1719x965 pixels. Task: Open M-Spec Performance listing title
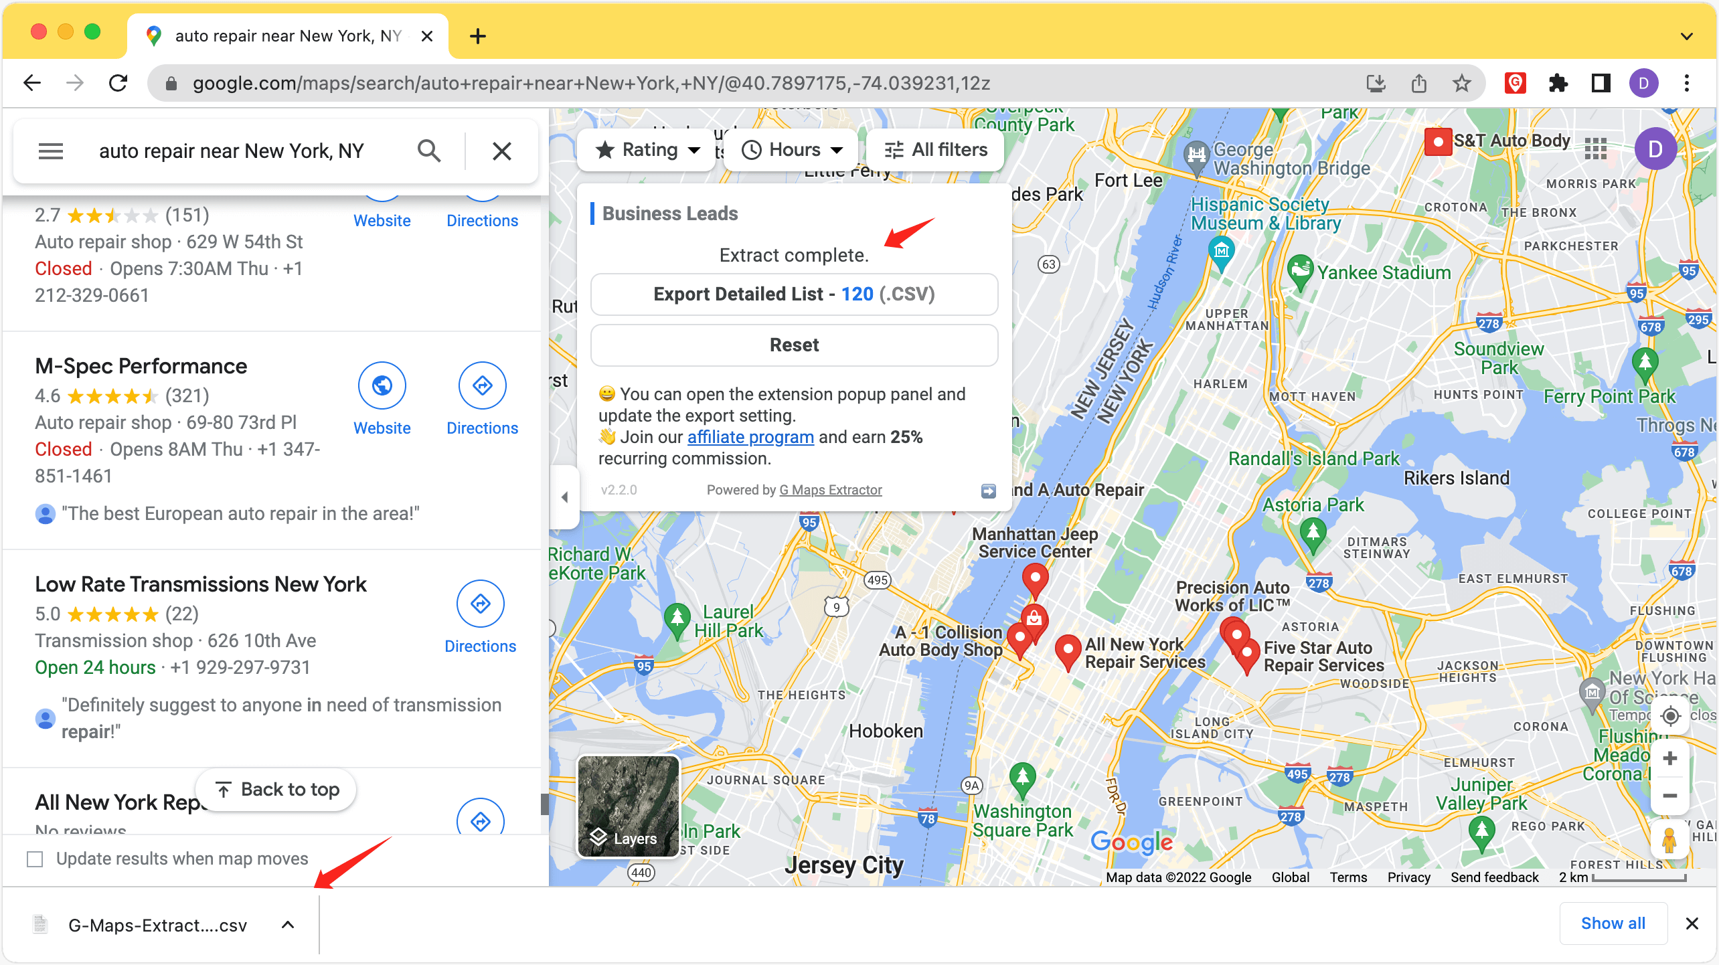pos(141,366)
